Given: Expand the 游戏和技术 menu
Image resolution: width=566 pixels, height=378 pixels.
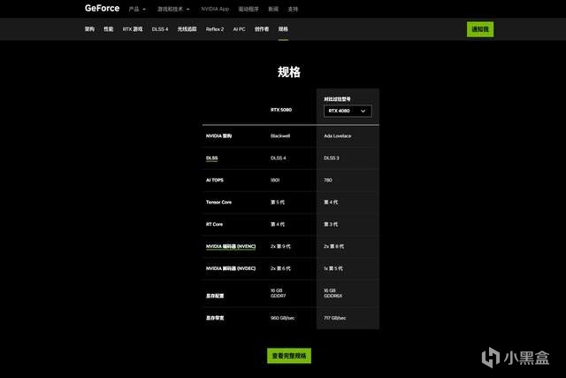Looking at the screenshot, I should tap(173, 9).
